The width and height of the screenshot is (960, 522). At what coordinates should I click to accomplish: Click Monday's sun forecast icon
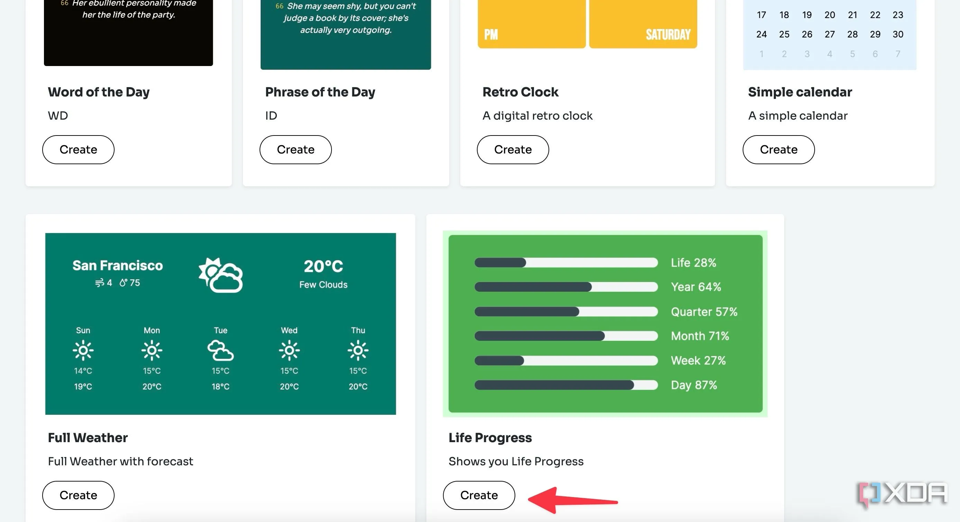[x=152, y=350]
